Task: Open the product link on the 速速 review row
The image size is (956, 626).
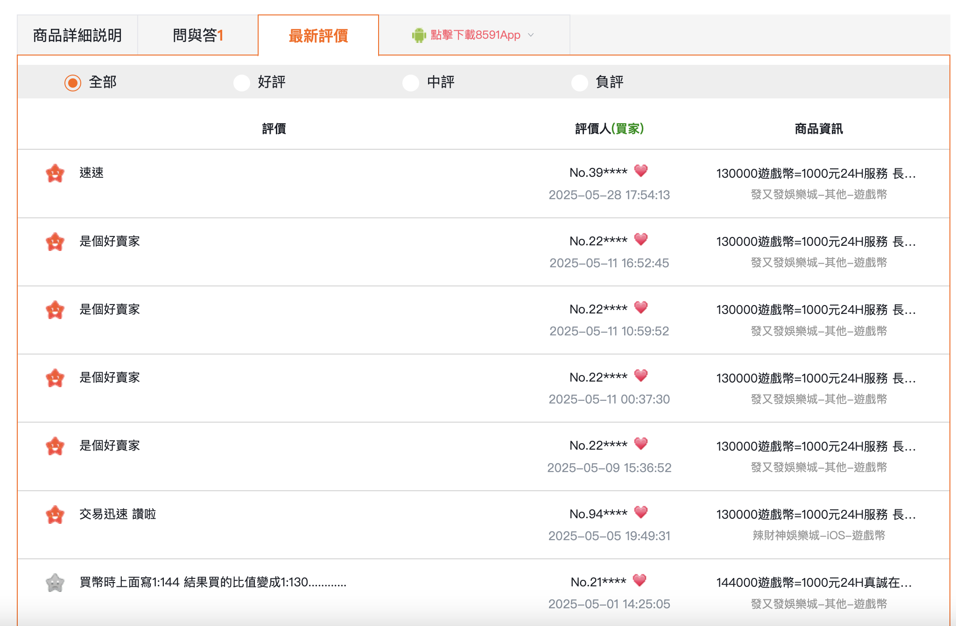Action: (815, 174)
